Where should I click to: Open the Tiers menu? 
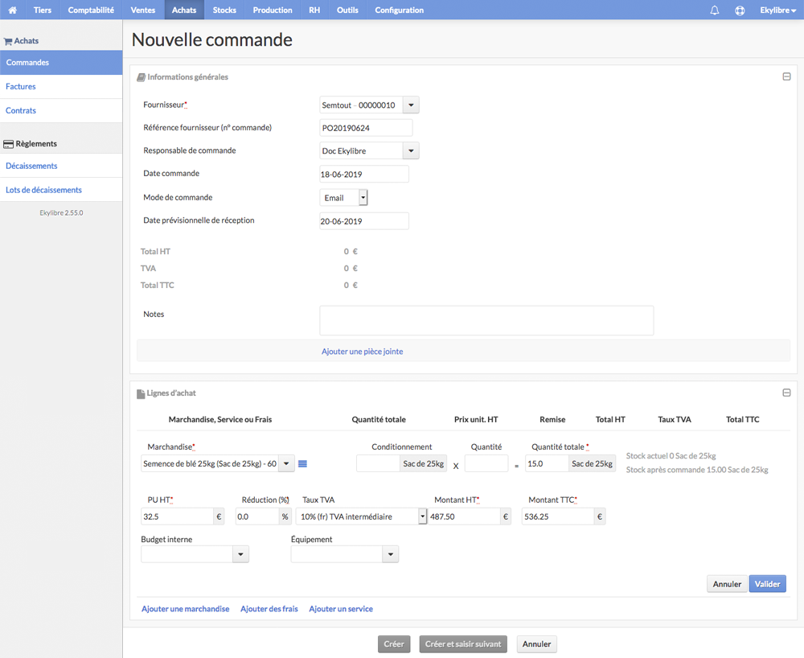pos(43,10)
